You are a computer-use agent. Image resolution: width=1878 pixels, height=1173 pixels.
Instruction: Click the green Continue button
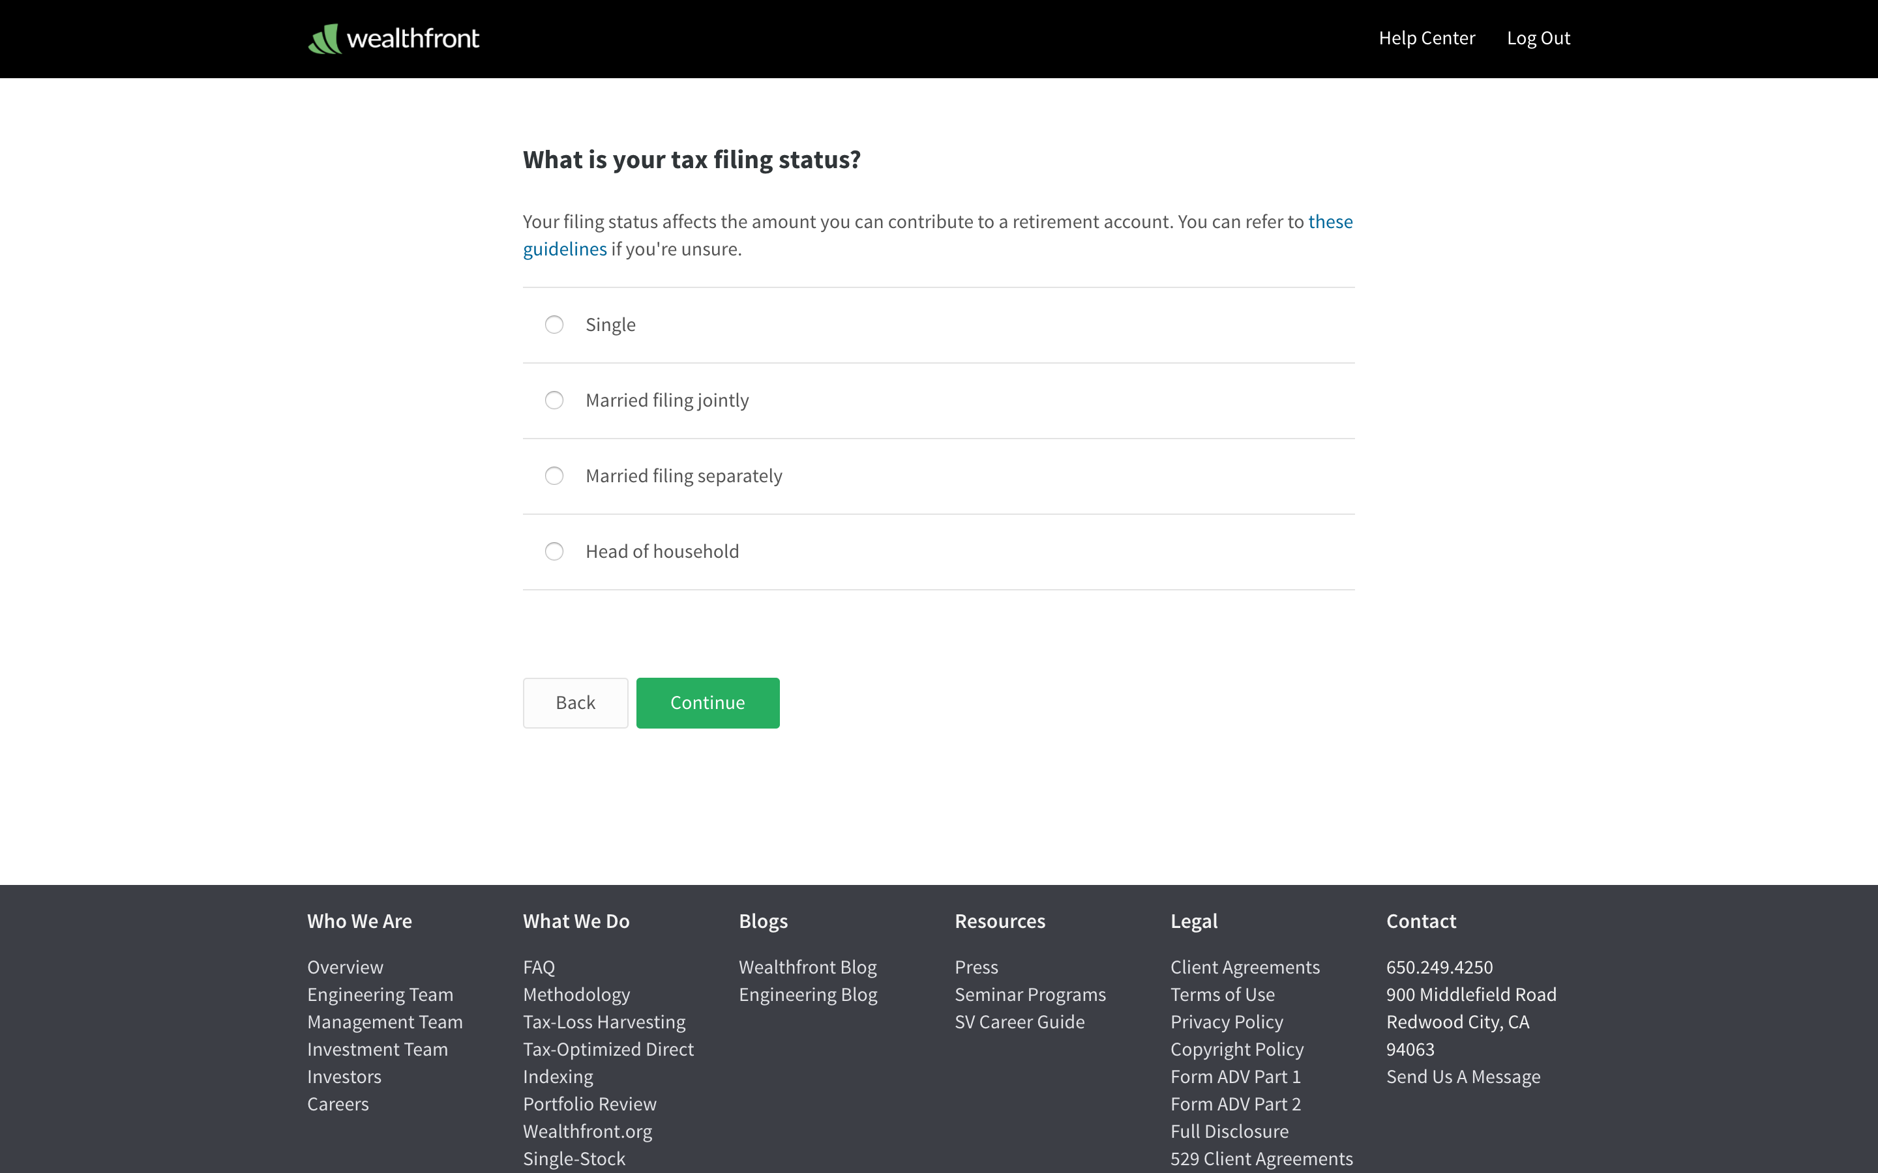click(x=708, y=703)
